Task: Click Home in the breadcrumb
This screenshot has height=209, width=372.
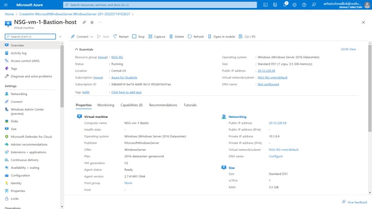Action: (9, 14)
